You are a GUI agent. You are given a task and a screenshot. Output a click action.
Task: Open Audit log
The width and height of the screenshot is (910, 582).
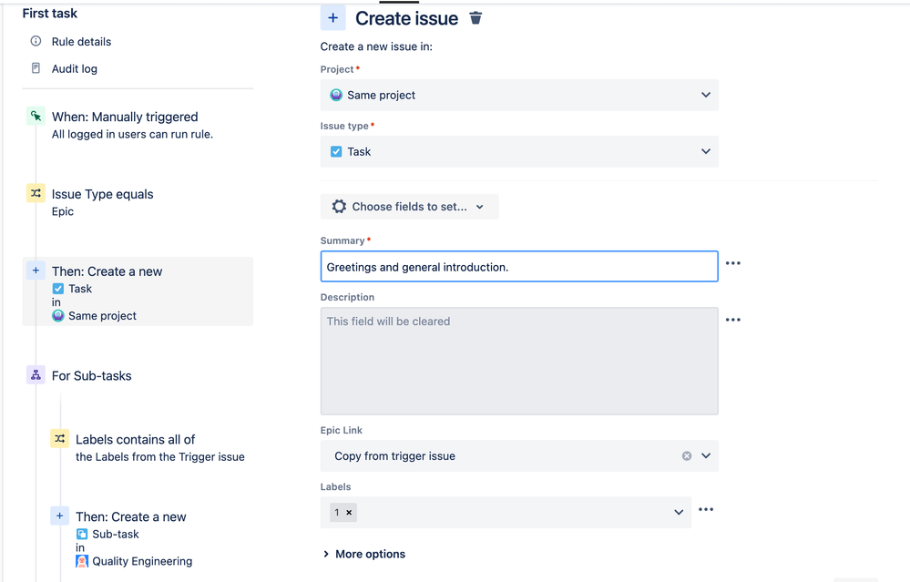tap(75, 69)
